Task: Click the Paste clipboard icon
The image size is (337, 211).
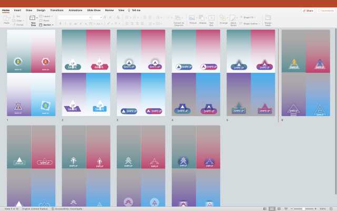Action: [x=6, y=18]
